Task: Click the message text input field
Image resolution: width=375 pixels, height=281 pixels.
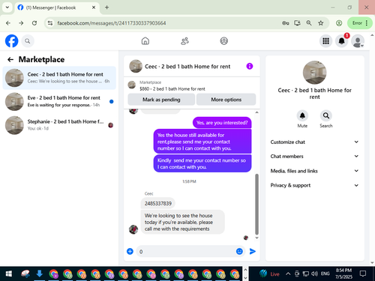Action: click(186, 252)
